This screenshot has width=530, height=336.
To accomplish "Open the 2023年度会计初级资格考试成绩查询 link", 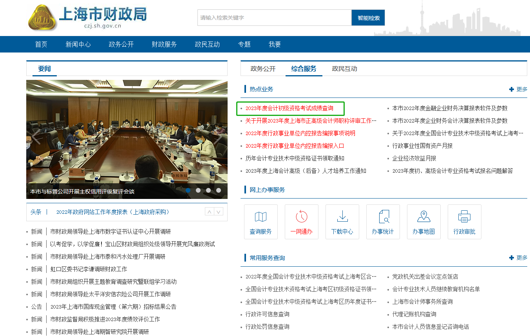I will [291, 108].
